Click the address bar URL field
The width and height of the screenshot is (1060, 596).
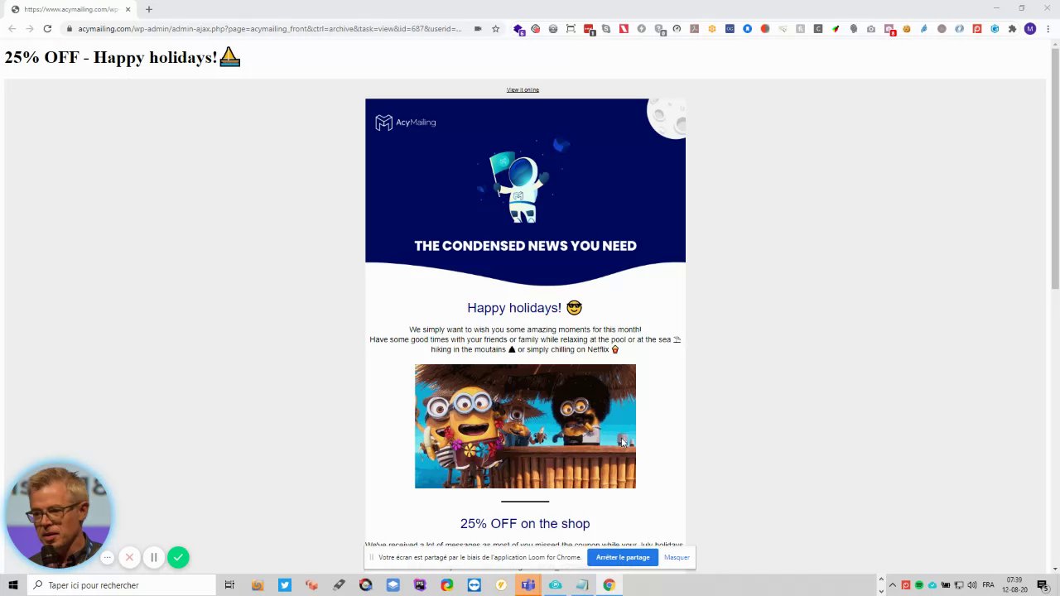(x=269, y=29)
